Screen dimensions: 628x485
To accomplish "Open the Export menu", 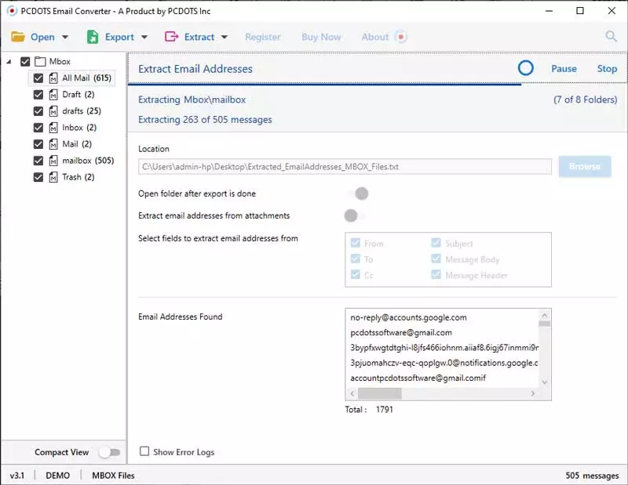I will 119,37.
